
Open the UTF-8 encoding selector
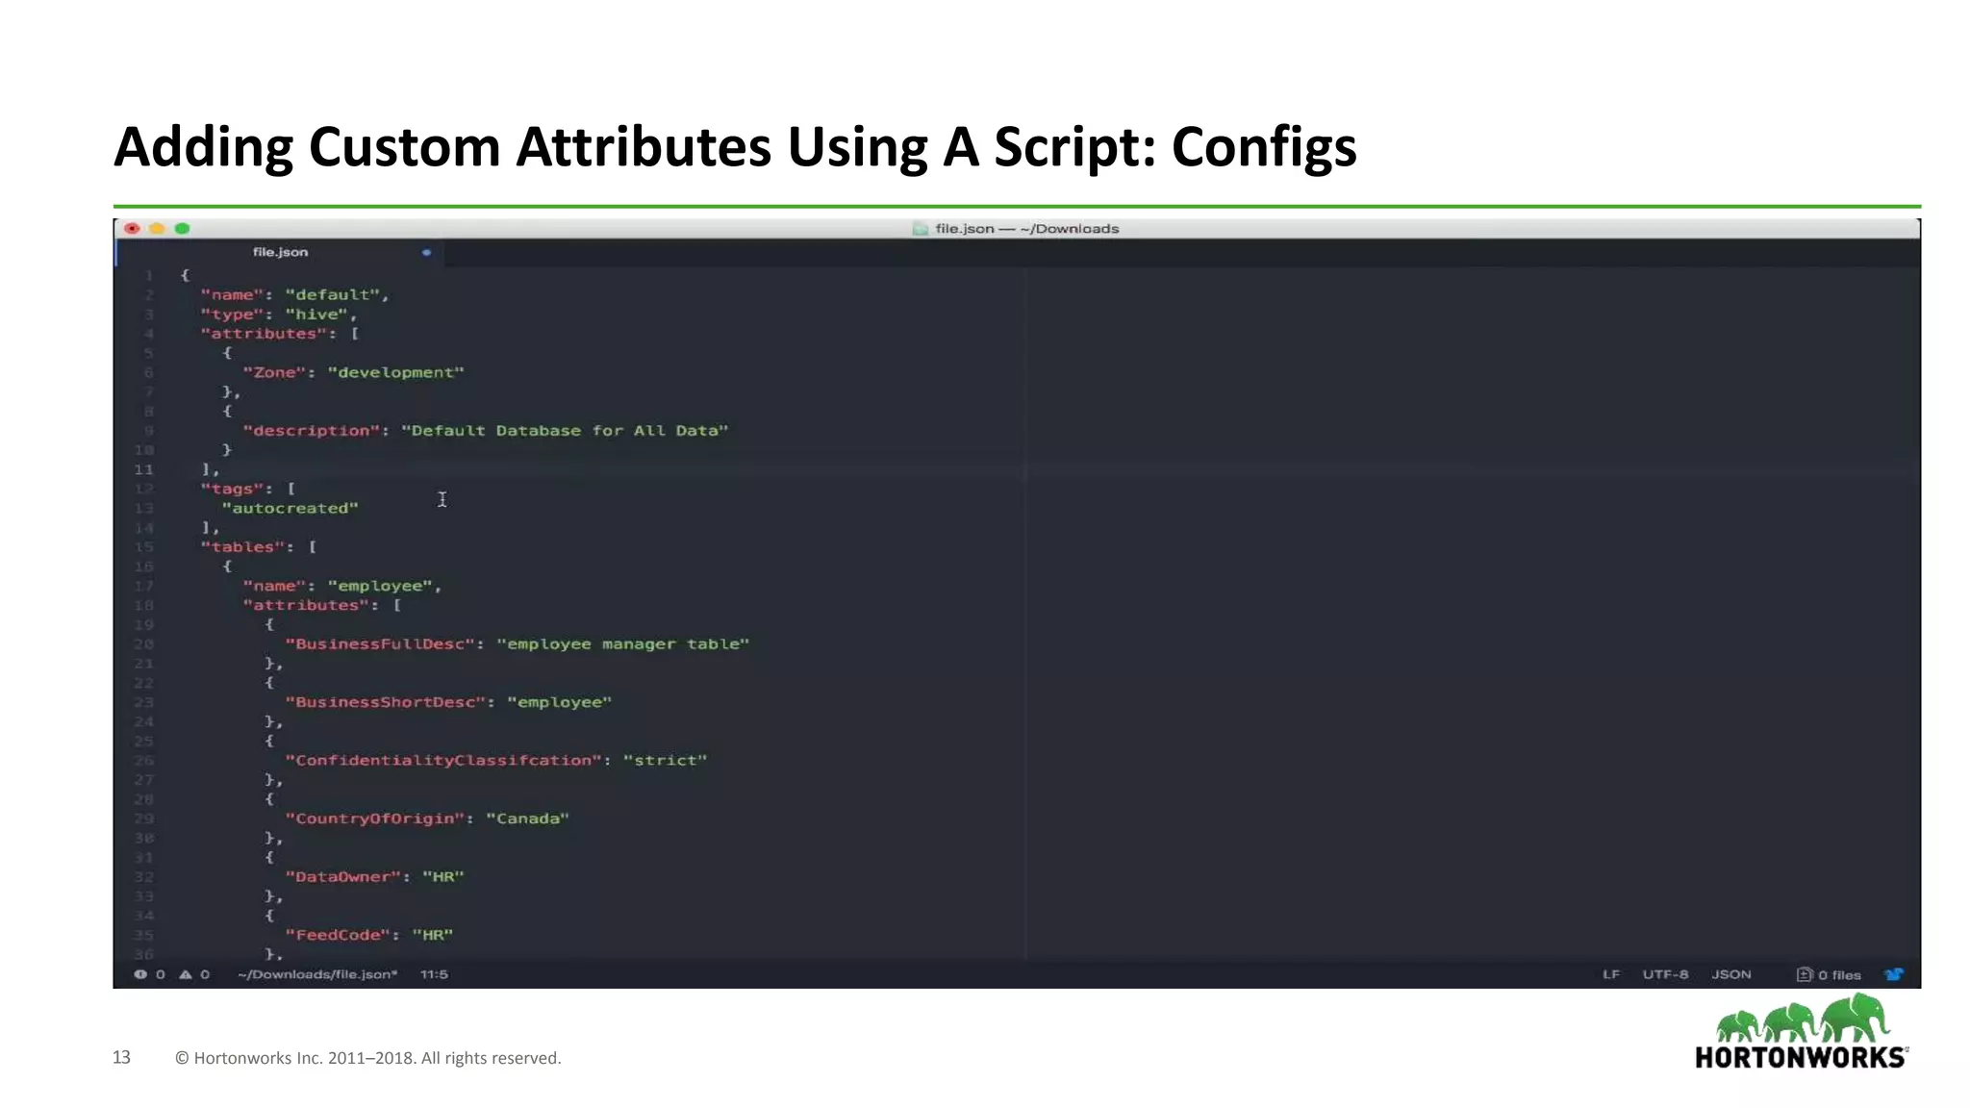click(1665, 974)
